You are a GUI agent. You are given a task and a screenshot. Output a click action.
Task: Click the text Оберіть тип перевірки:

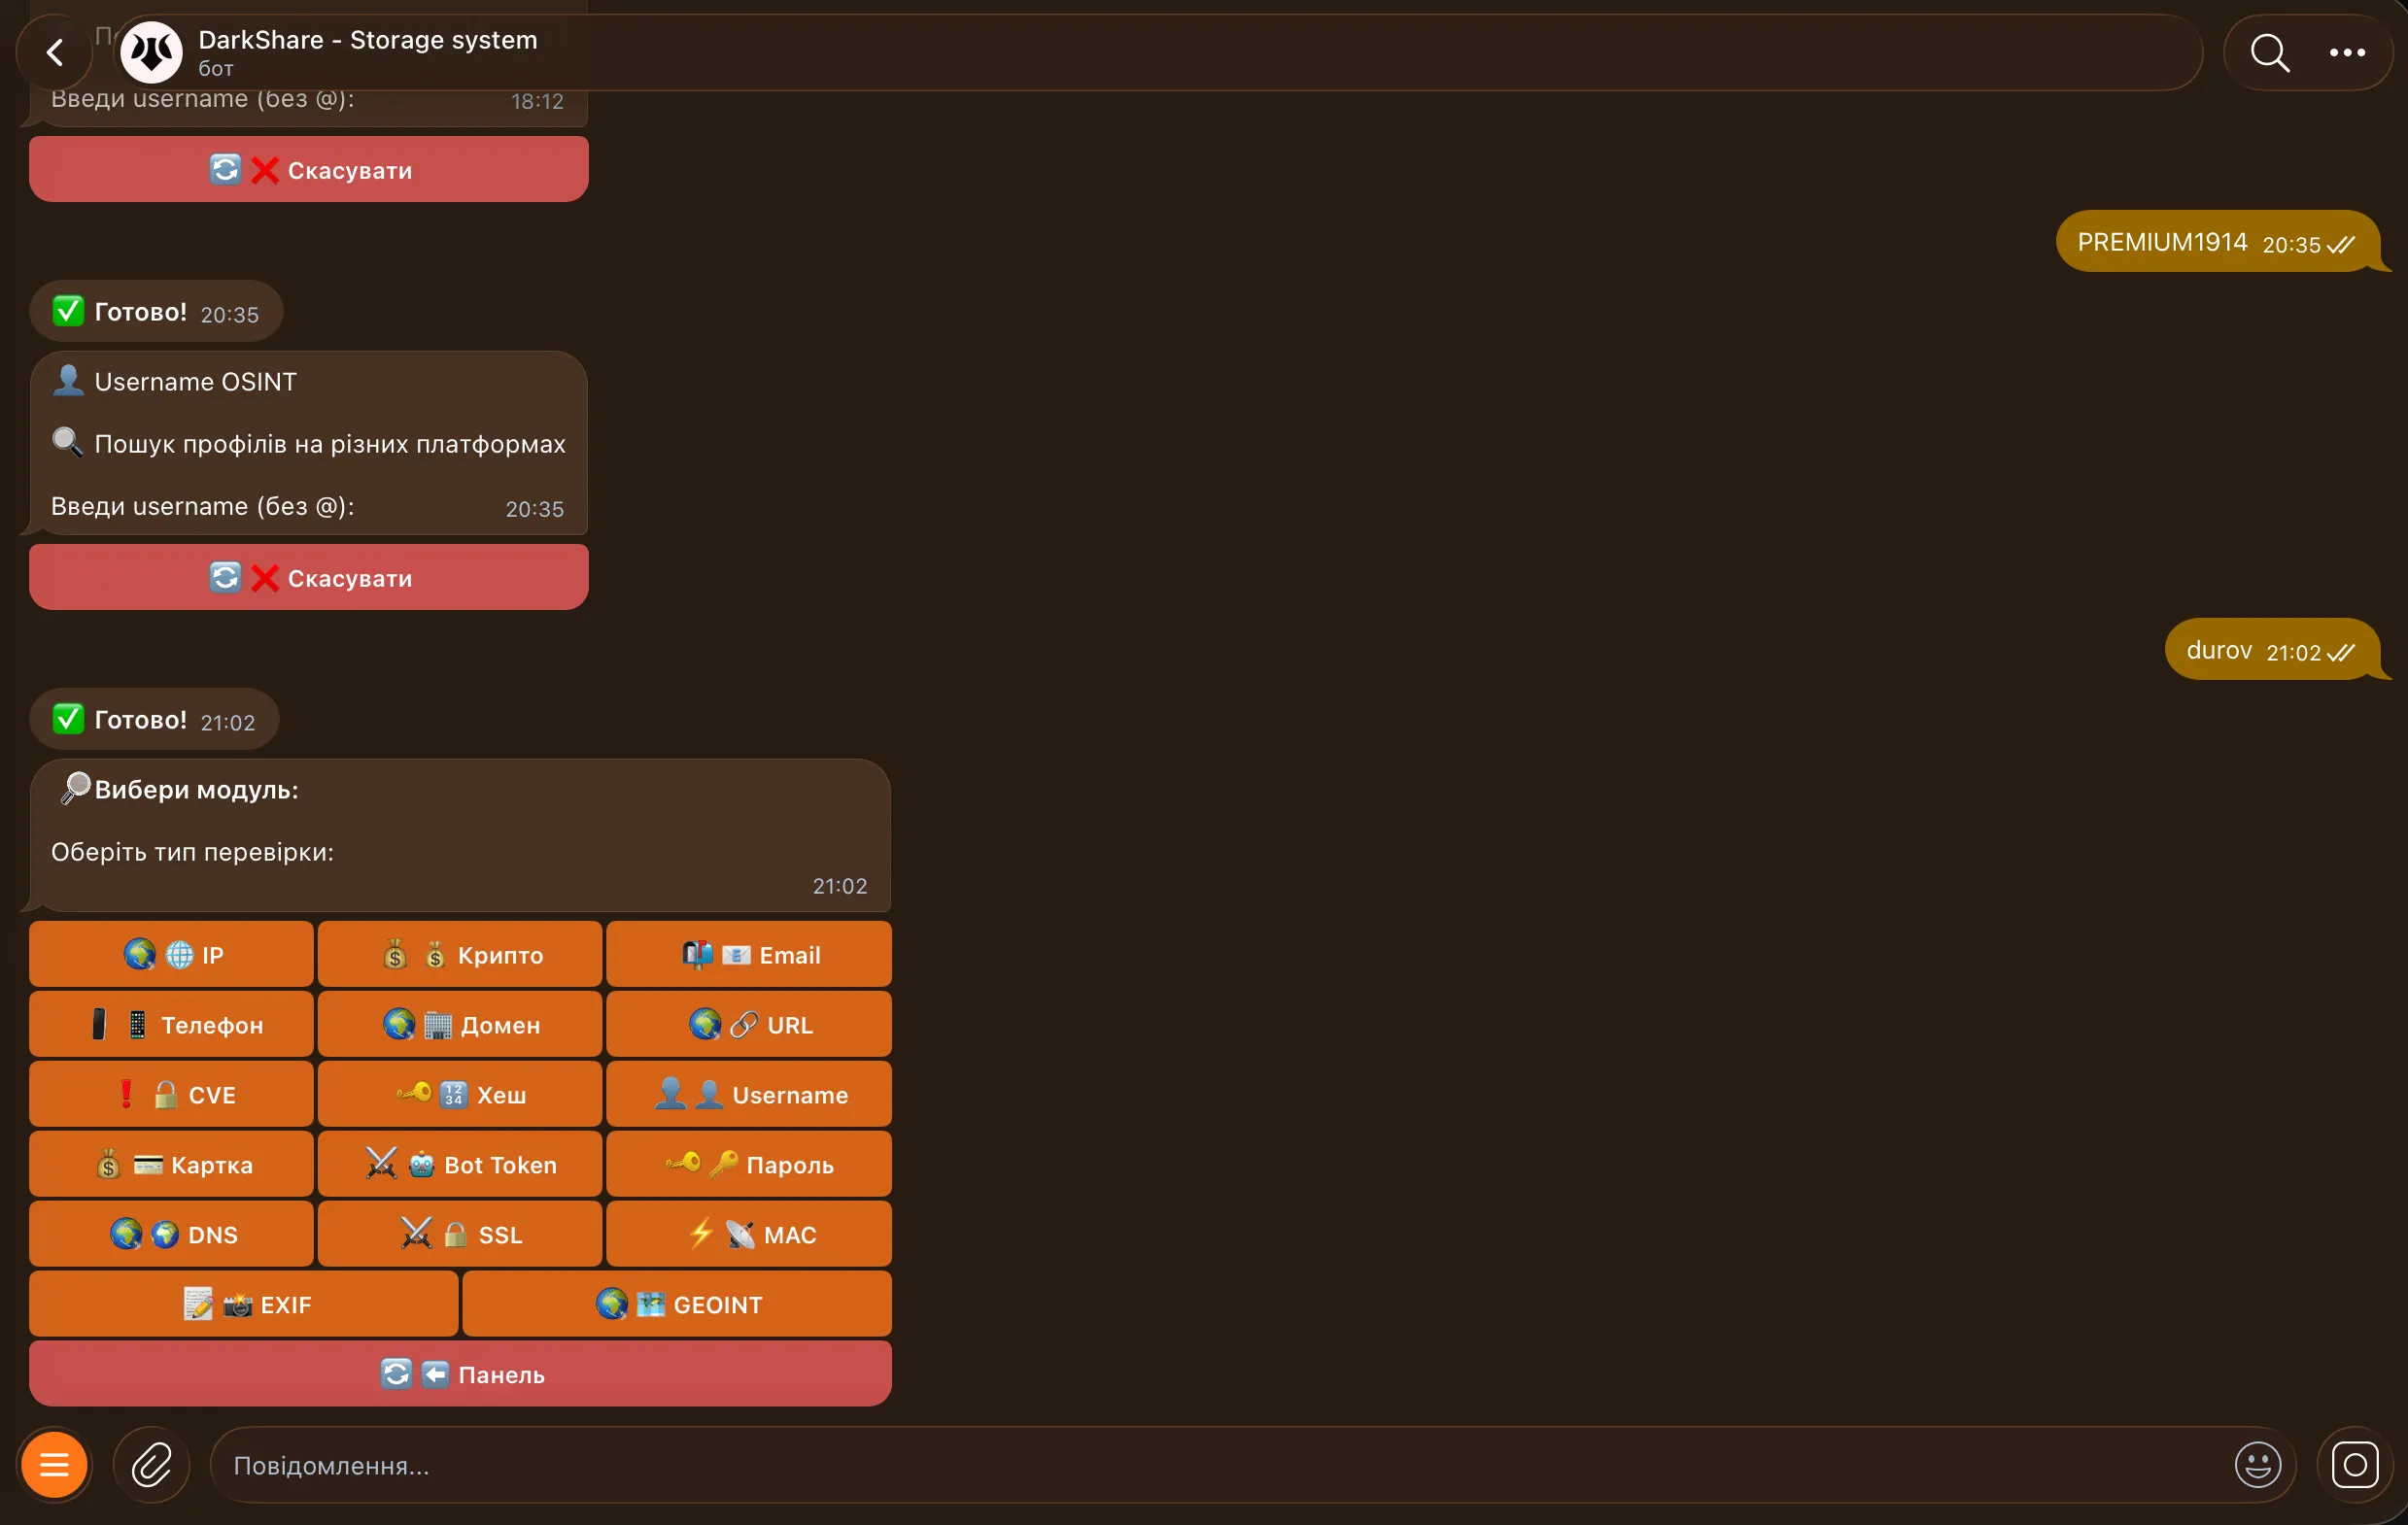[x=192, y=852]
